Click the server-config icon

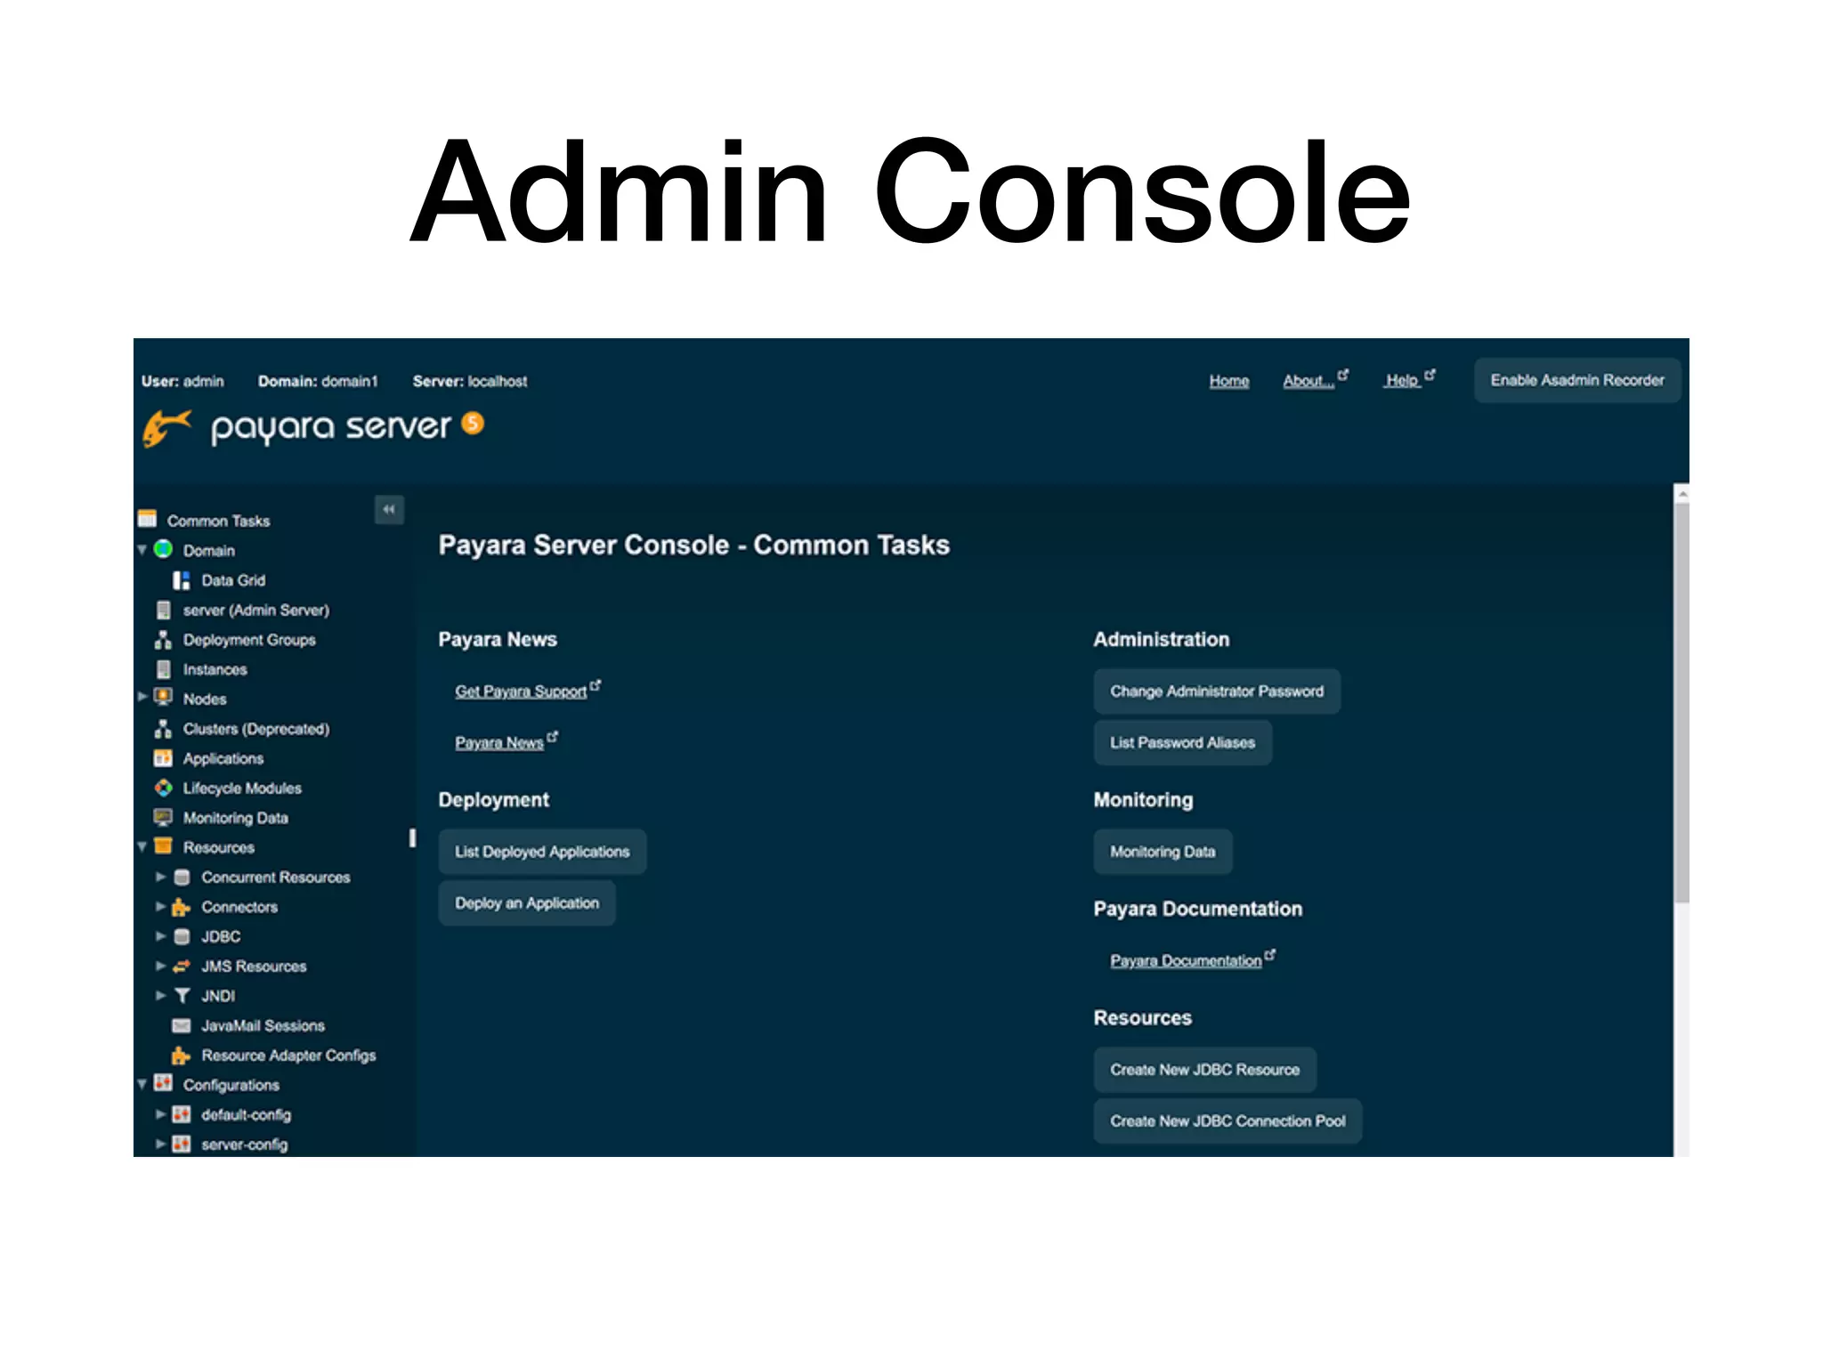coord(182,1144)
